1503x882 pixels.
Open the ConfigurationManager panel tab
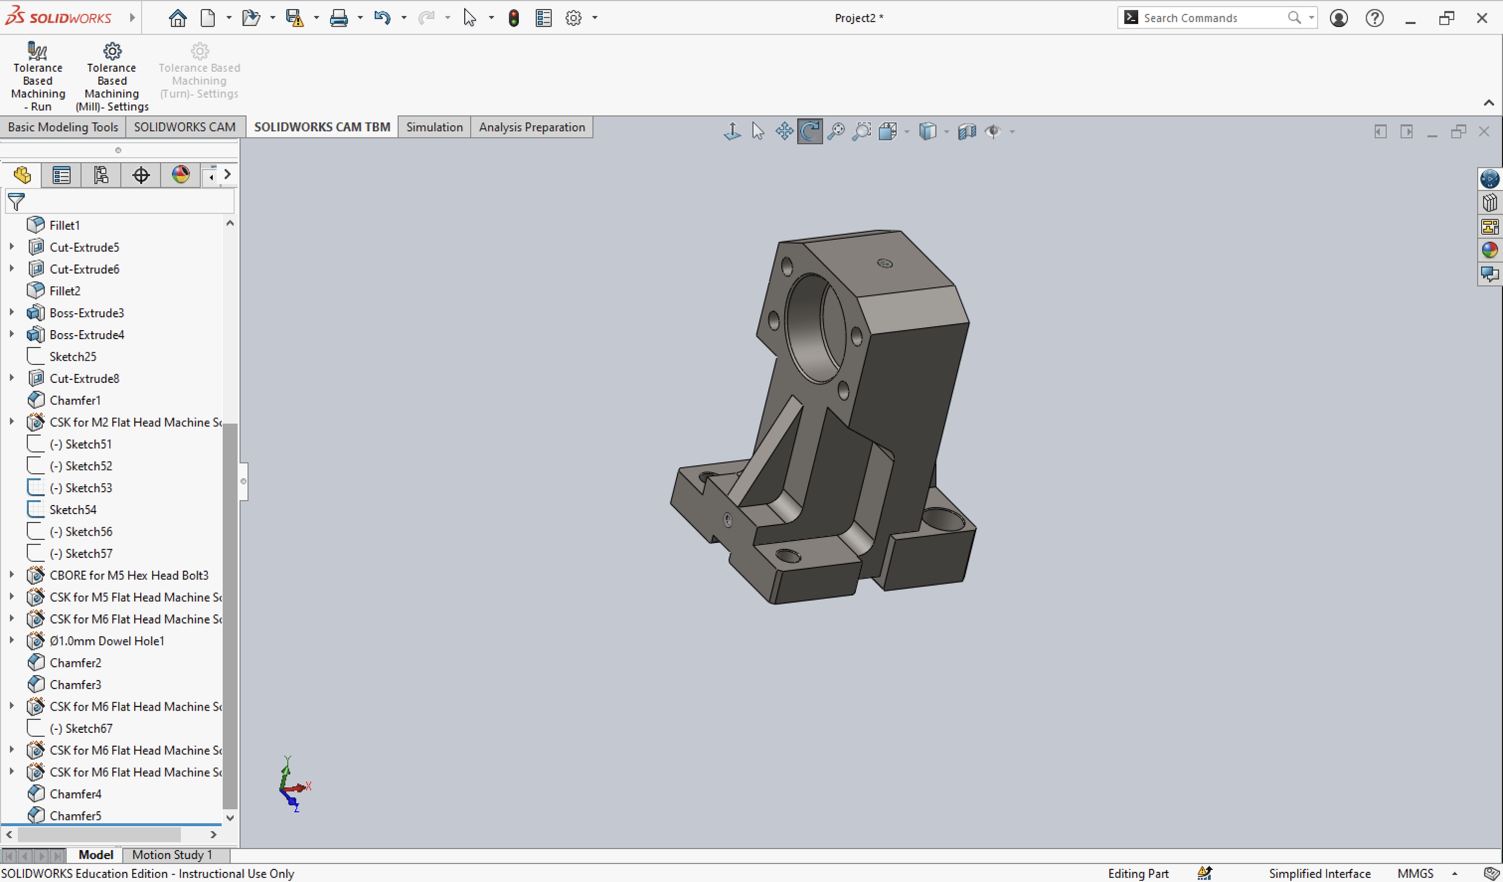click(101, 175)
